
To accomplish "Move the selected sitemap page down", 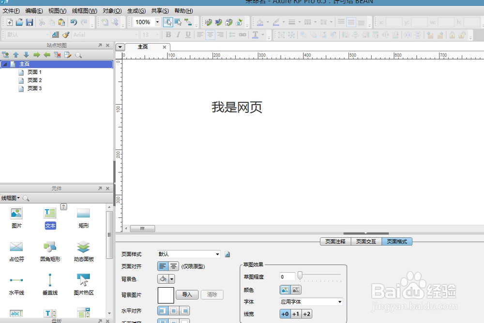I will [x=26, y=55].
